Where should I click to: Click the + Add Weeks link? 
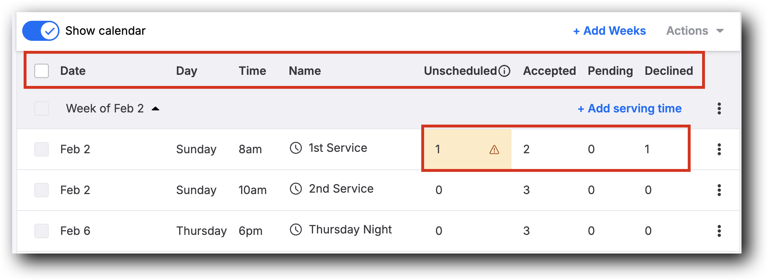coord(609,31)
